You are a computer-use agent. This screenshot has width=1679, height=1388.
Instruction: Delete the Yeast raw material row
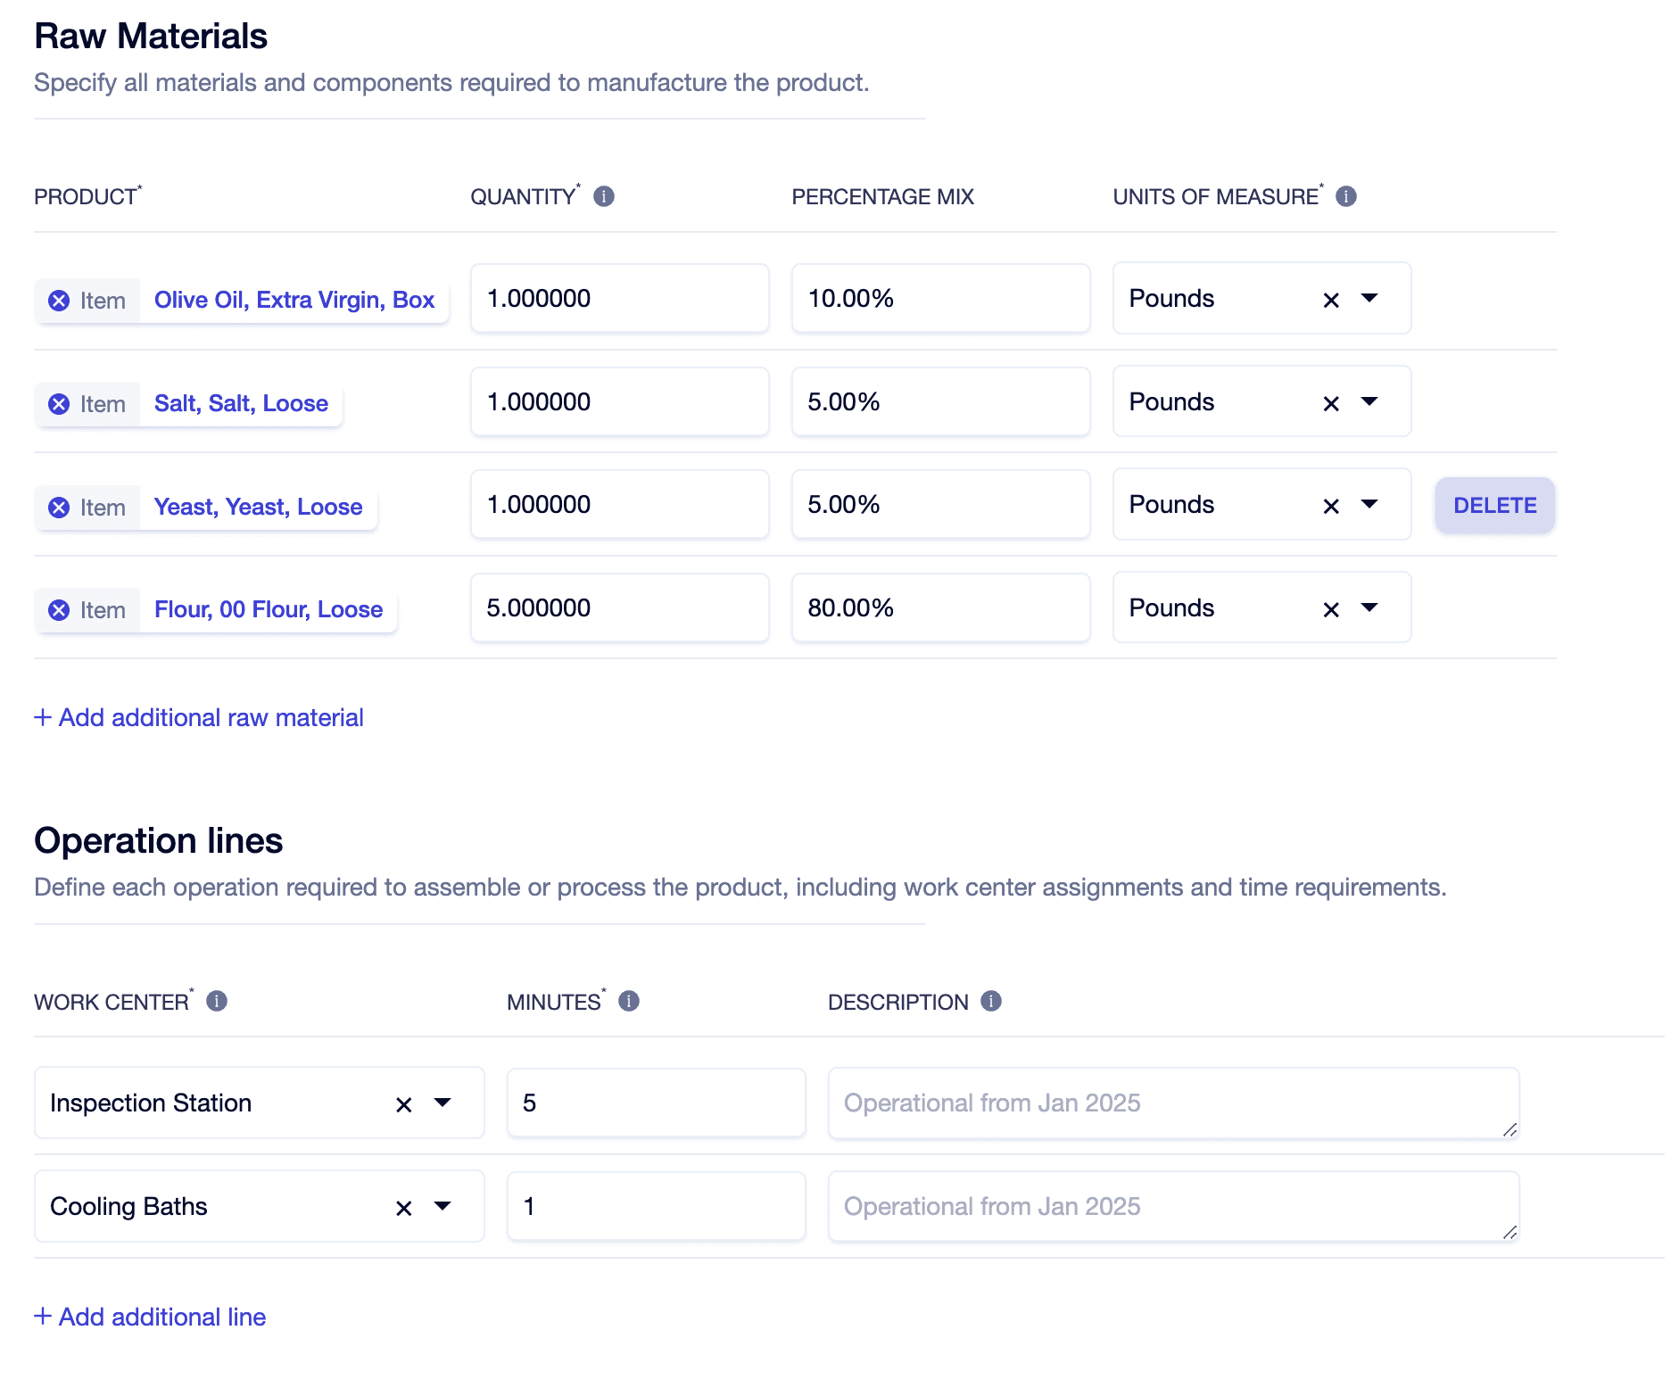click(1494, 506)
